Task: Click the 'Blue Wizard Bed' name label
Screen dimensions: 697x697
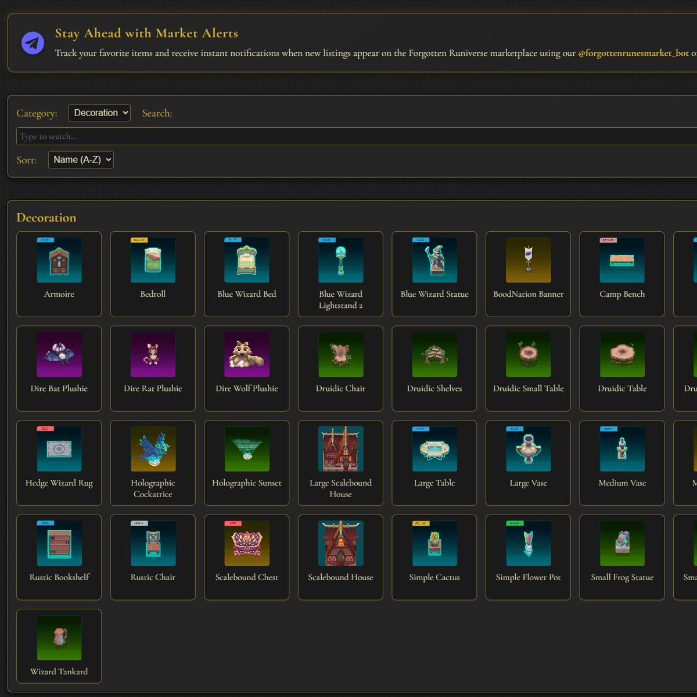Action: pos(247,294)
